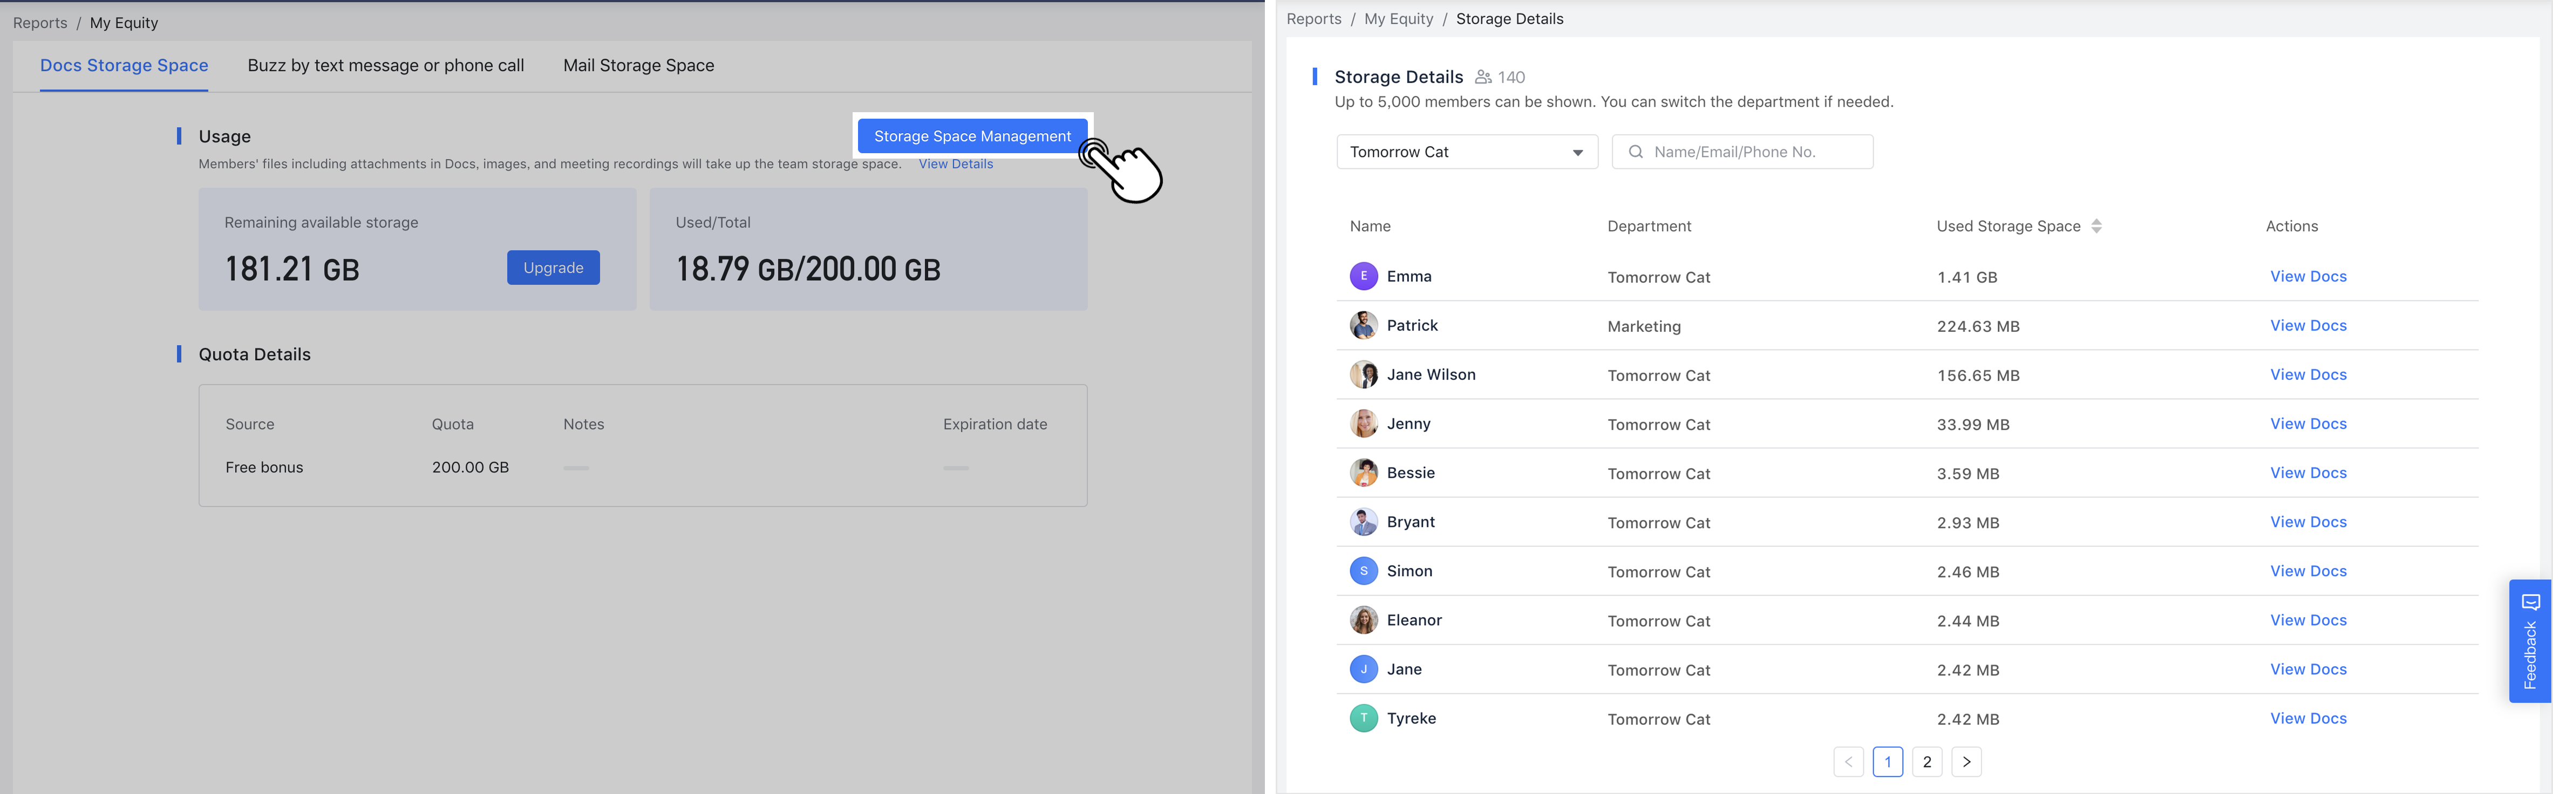Open the Feedback side widget
Viewport: 2553px width, 794px height.
coord(2530,641)
